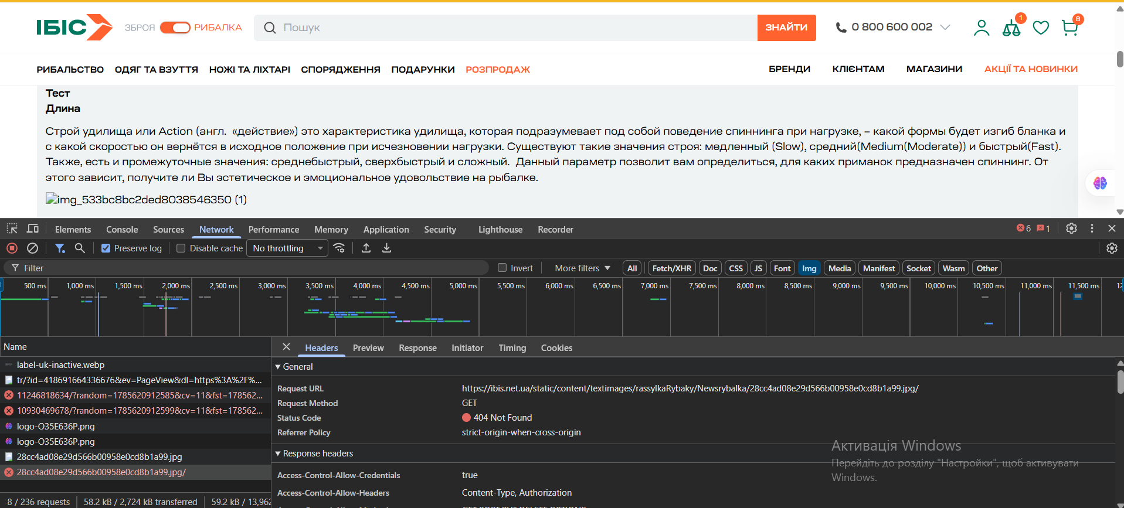Expand the More filters dropdown
1124x508 pixels.
(582, 268)
